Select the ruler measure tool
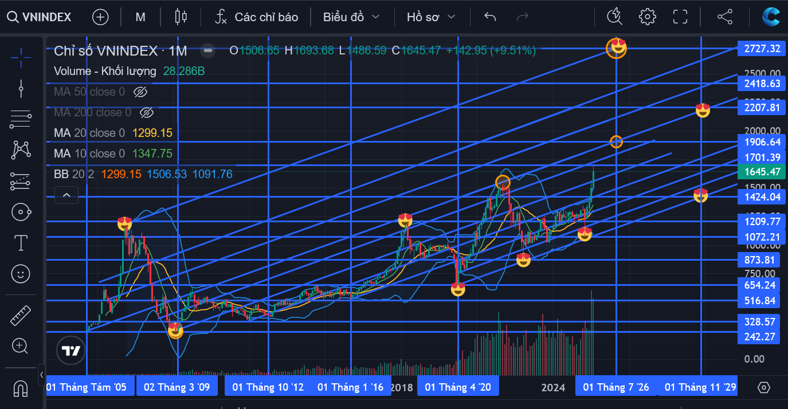 (x=21, y=315)
